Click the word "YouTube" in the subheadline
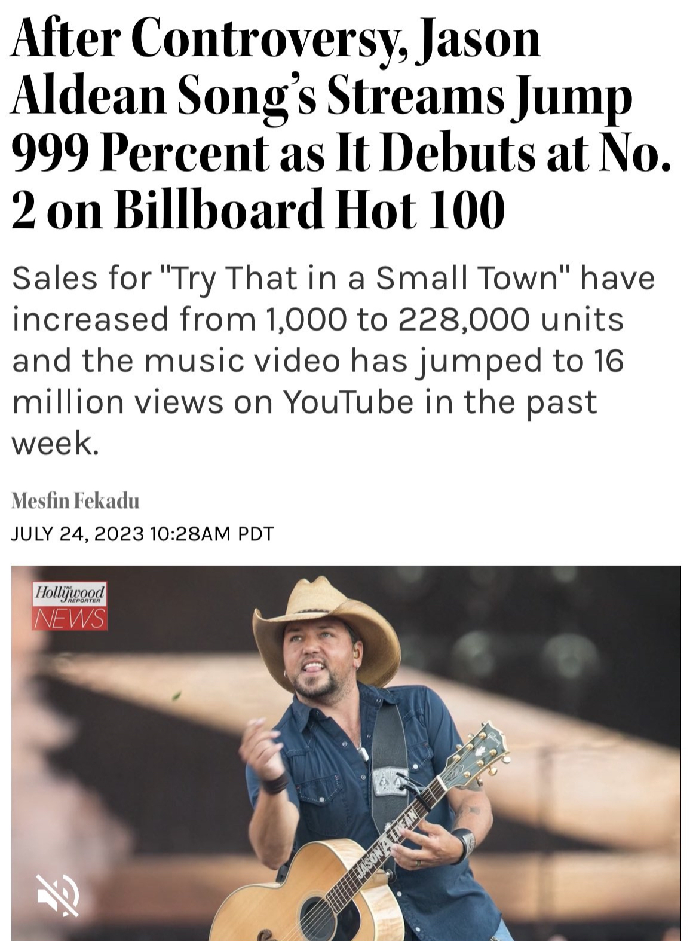699x941 pixels. (347, 402)
